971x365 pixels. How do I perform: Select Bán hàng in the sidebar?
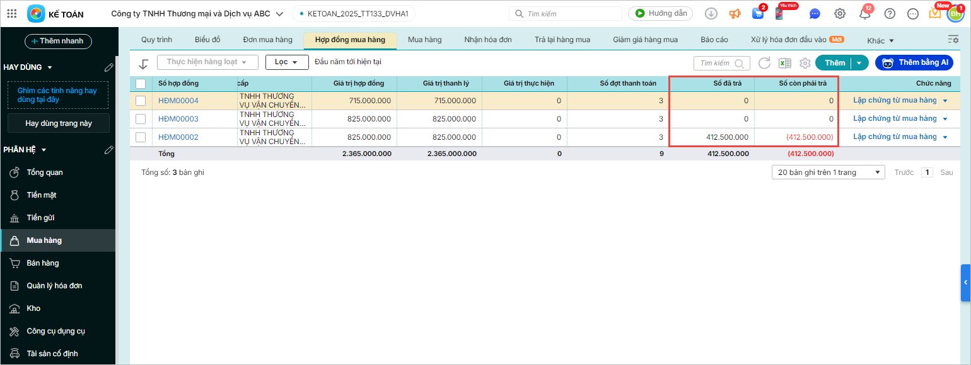click(x=43, y=263)
